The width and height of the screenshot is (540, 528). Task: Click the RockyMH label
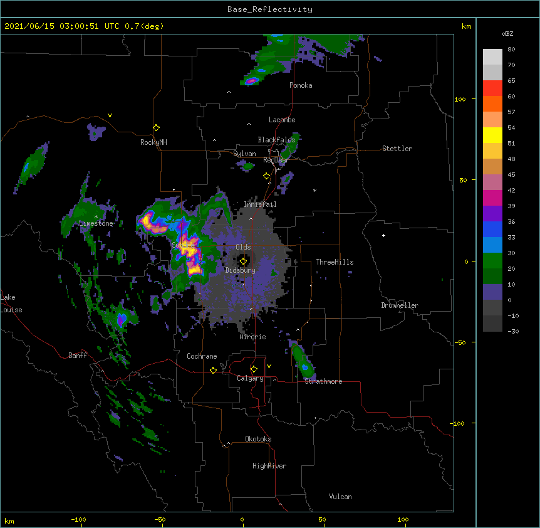[153, 142]
